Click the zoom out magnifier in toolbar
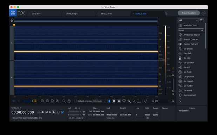Viewport: 217px width, 135px height. [47, 101]
